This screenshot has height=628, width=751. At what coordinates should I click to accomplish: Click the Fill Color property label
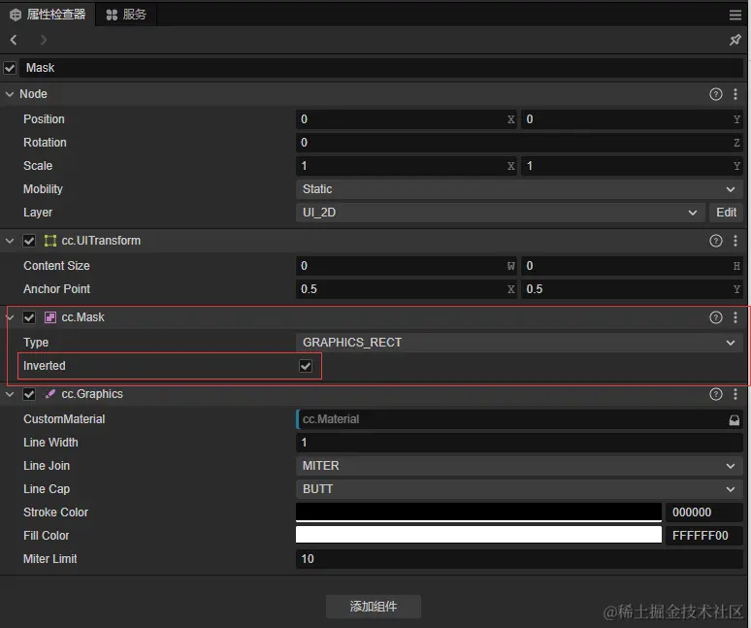[x=46, y=536]
